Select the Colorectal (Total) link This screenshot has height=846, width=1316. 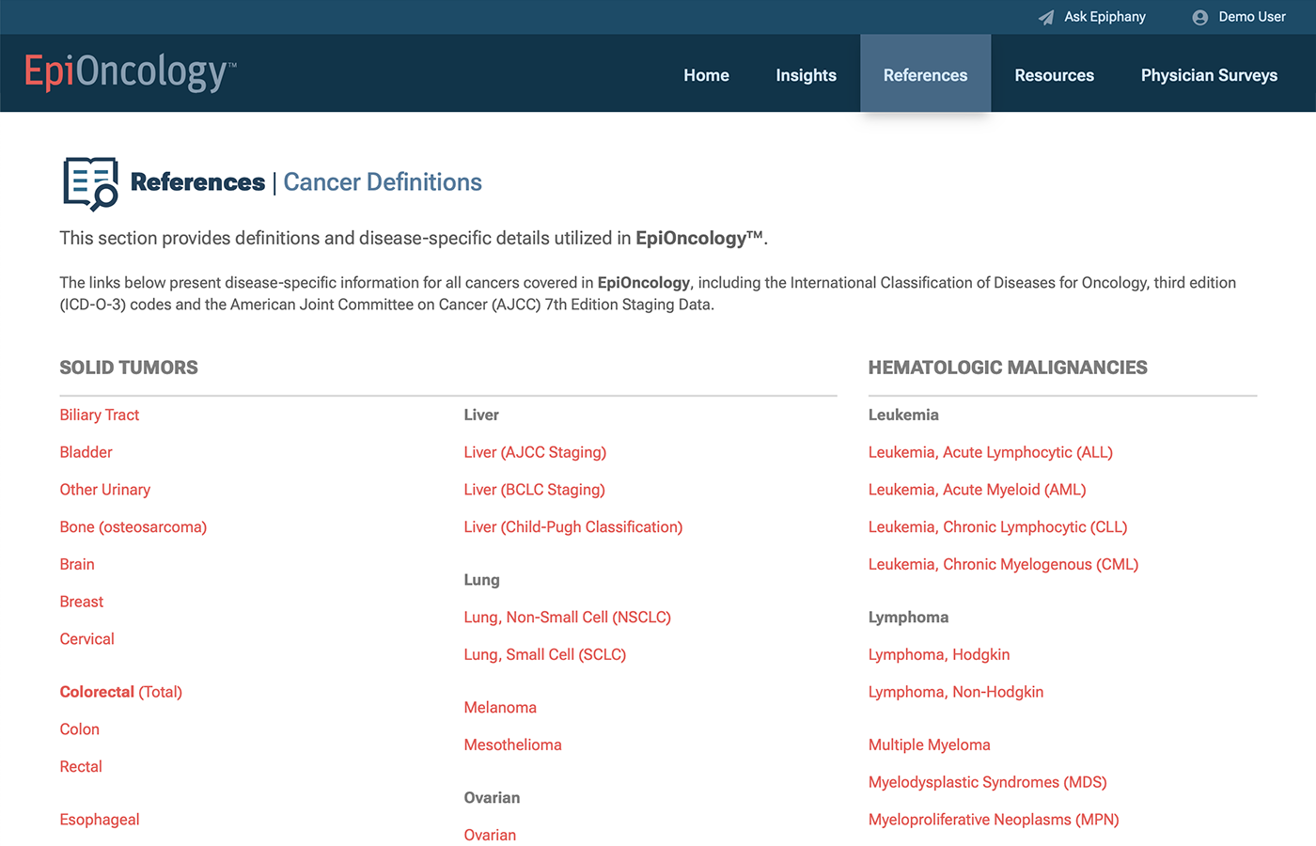click(120, 692)
